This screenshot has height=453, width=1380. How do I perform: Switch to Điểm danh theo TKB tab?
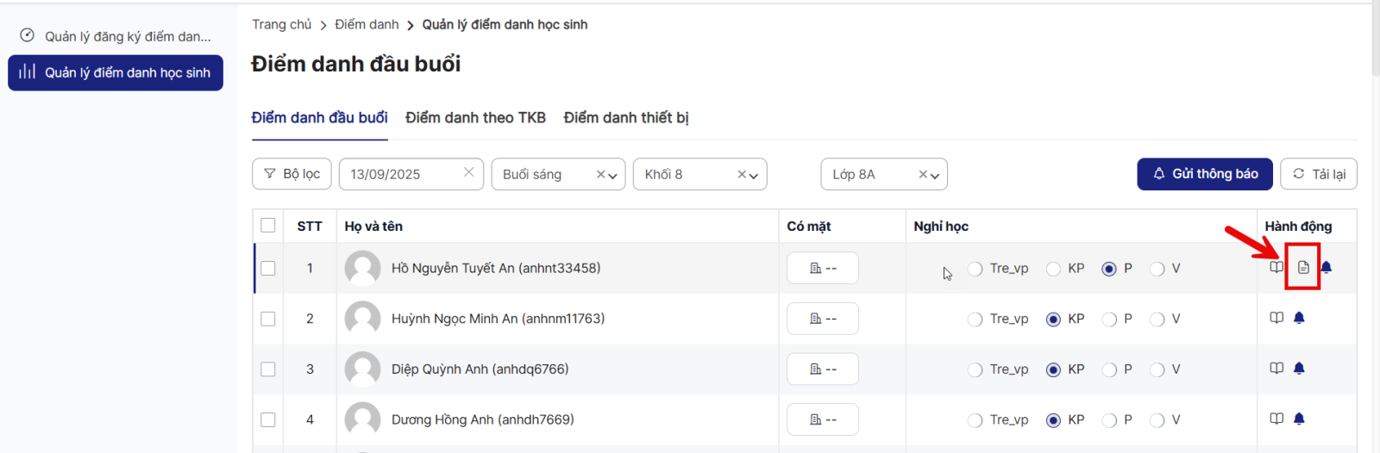click(475, 118)
